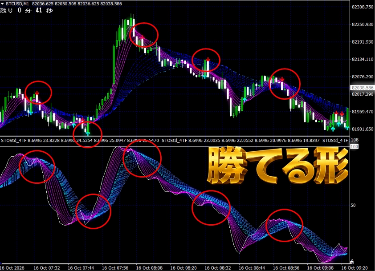Click time axis label 16 Oct 08:56
This screenshot has width=375, height=271.
click(x=286, y=268)
